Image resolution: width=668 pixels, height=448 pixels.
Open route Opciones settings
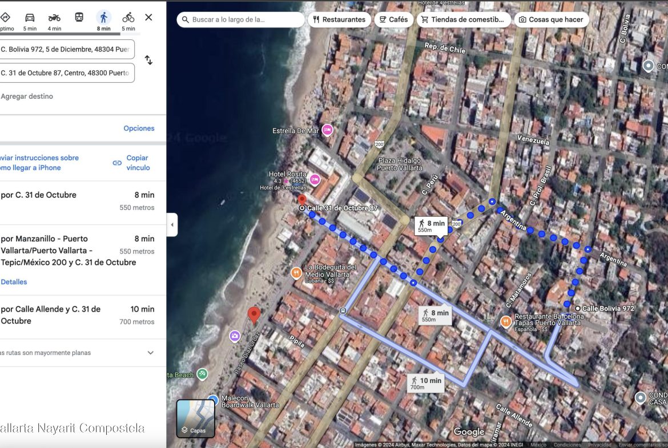pyautogui.click(x=139, y=128)
